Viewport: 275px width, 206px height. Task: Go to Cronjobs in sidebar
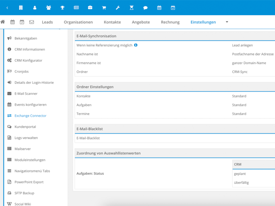(x=21, y=71)
